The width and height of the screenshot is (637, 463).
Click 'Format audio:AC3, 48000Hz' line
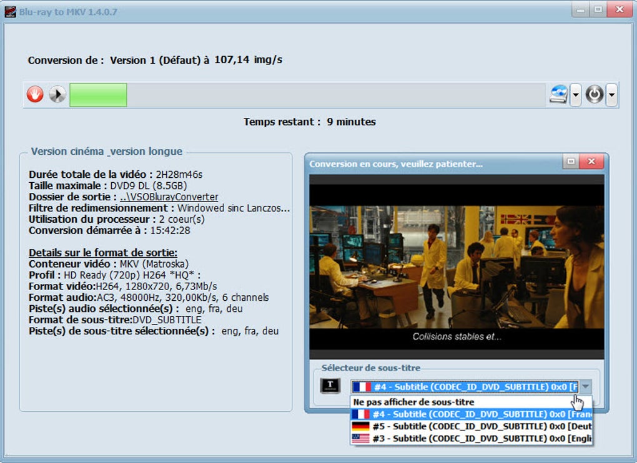149,298
